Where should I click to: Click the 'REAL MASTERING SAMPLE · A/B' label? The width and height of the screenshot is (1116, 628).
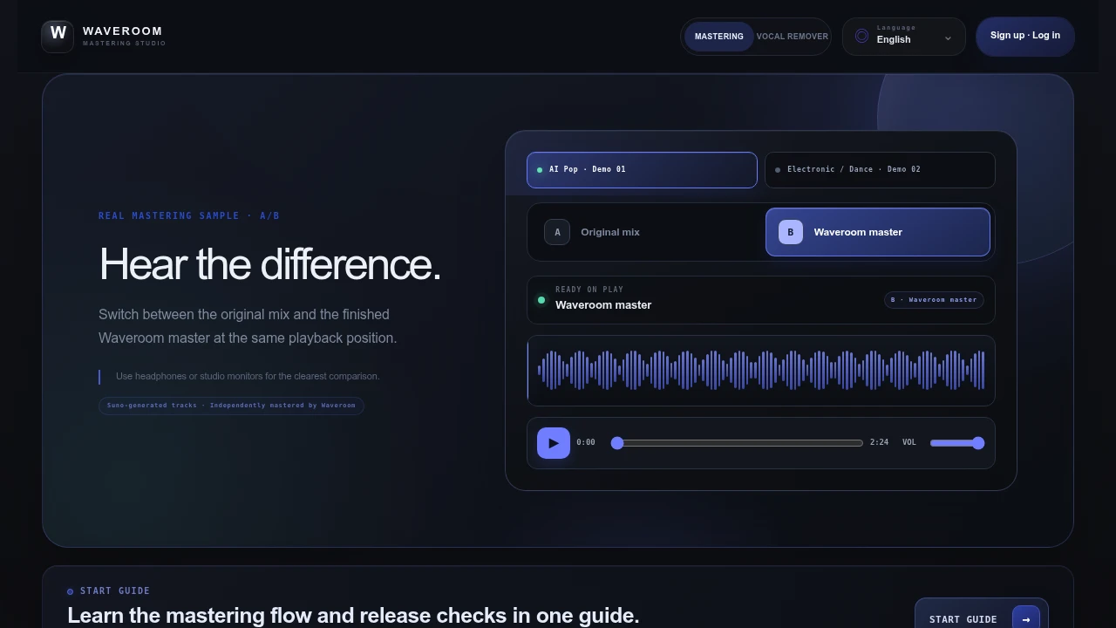[x=189, y=215]
